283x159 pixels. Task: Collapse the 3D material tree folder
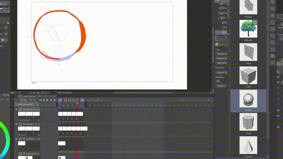[x=219, y=18]
